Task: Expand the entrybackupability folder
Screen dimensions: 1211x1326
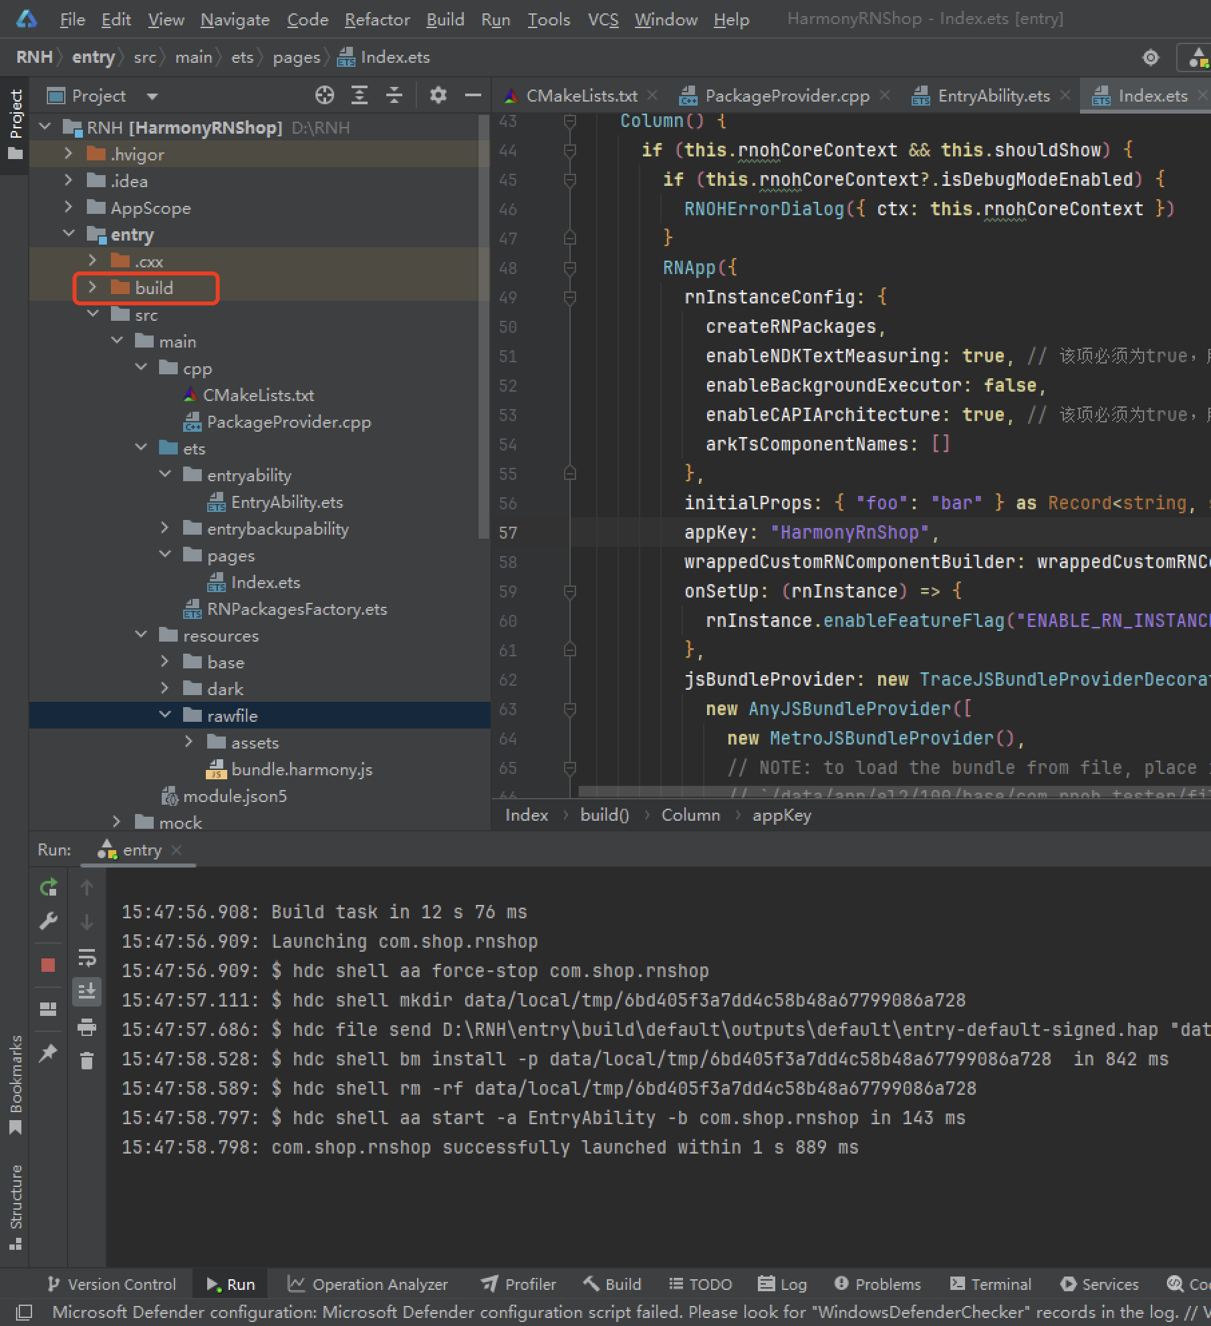Action: click(x=165, y=528)
